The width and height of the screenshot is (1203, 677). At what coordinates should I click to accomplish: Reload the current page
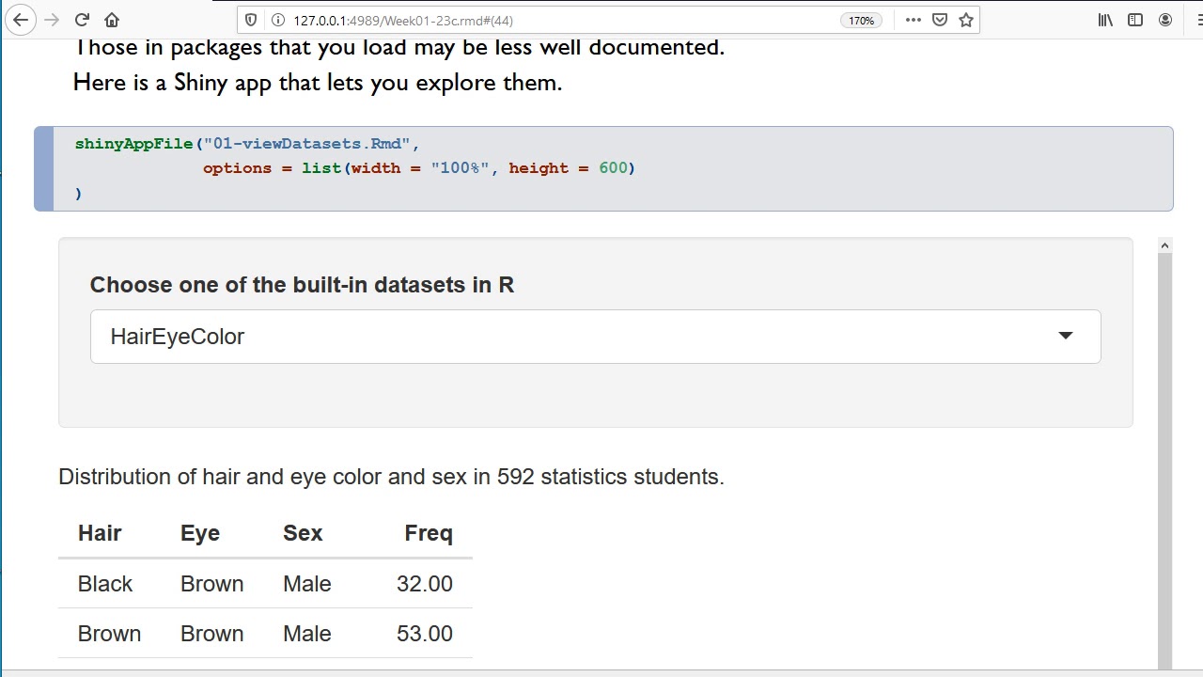(x=82, y=20)
